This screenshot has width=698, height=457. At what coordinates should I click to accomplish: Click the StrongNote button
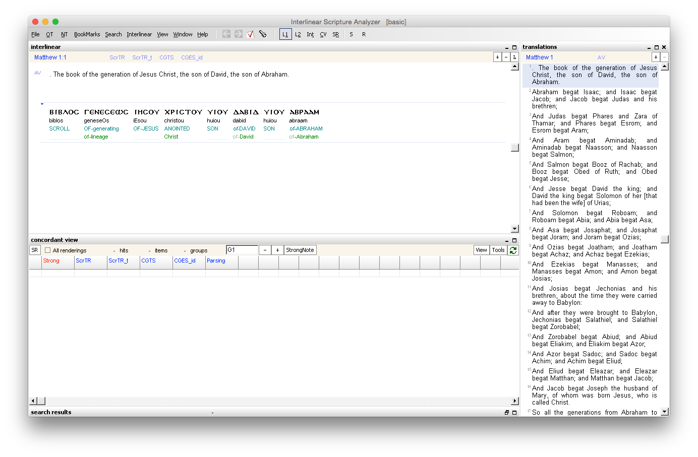pos(300,249)
